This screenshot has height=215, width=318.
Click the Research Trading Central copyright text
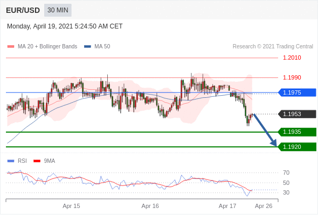(273, 47)
